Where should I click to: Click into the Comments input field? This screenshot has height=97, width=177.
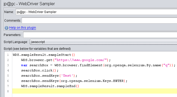tap(99, 20)
